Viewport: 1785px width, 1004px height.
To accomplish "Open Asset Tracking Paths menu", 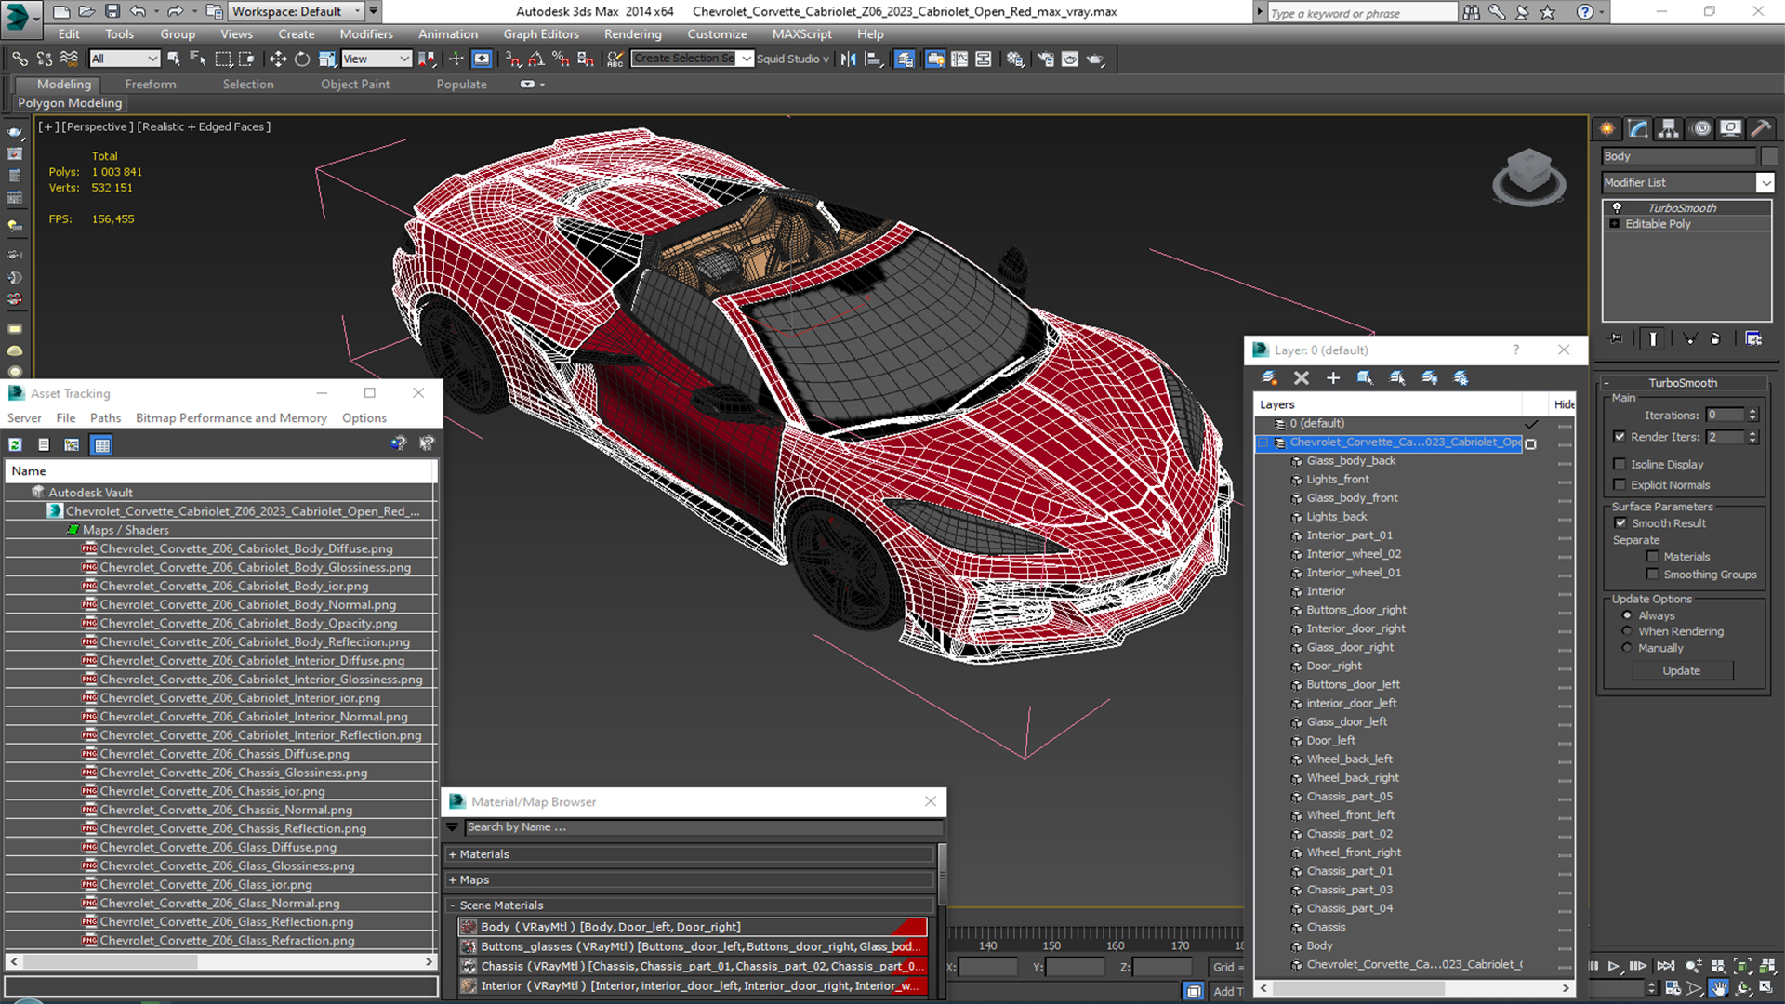I will pyautogui.click(x=105, y=417).
